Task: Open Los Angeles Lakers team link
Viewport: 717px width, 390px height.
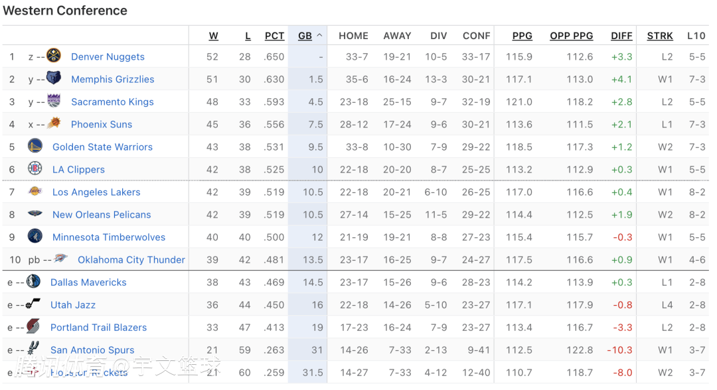Action: pos(96,192)
